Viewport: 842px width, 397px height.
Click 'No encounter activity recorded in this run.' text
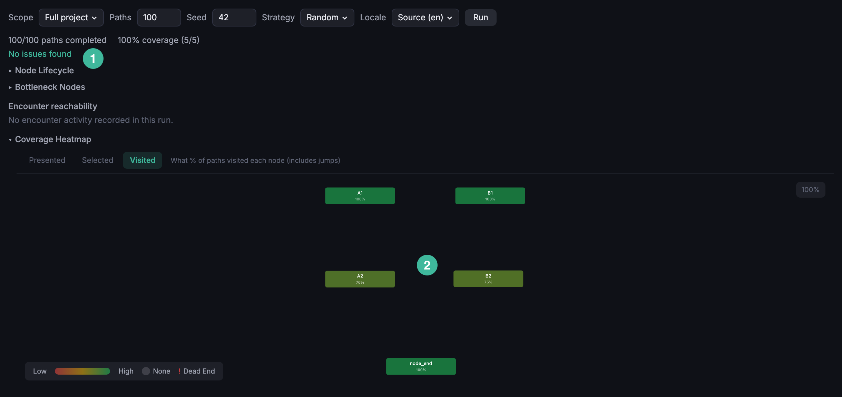91,120
